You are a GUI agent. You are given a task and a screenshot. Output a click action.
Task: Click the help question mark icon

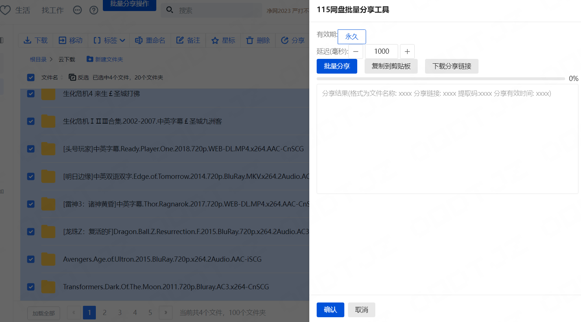(94, 10)
